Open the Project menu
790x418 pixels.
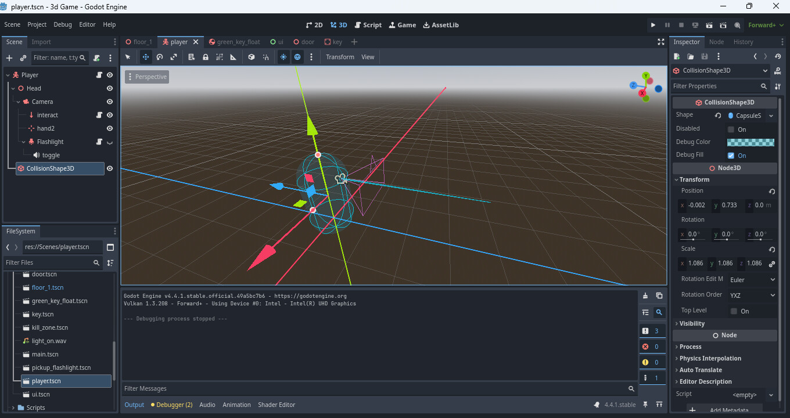(37, 24)
